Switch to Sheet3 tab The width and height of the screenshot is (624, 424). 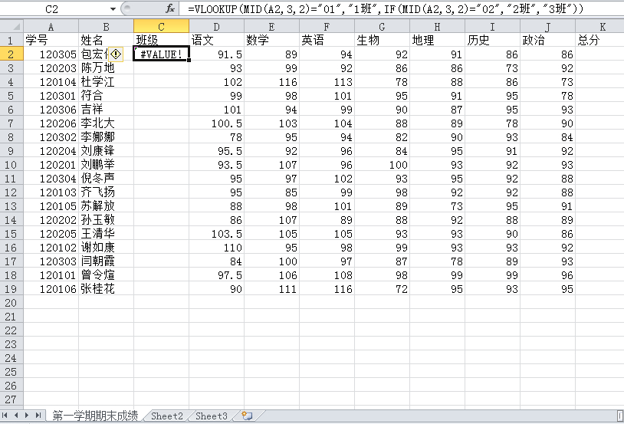212,416
